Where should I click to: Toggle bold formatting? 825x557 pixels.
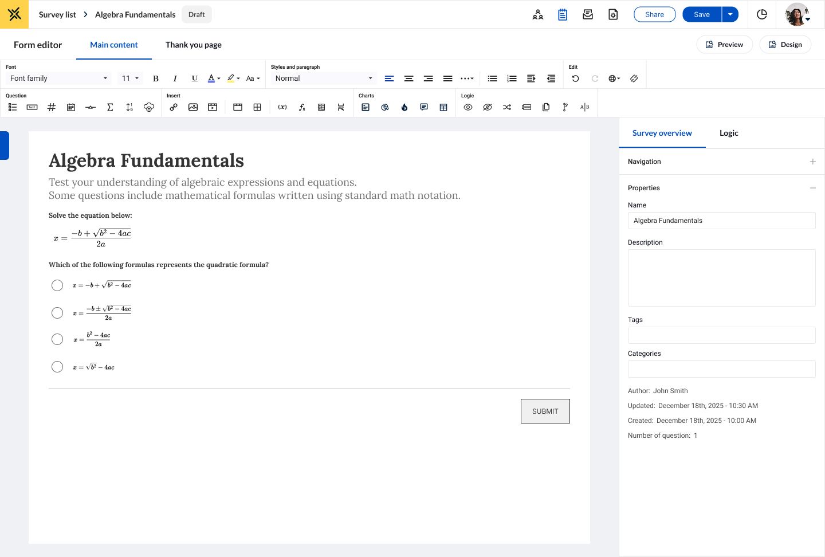[156, 79]
